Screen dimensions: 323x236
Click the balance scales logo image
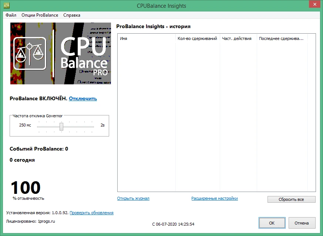tap(30, 54)
